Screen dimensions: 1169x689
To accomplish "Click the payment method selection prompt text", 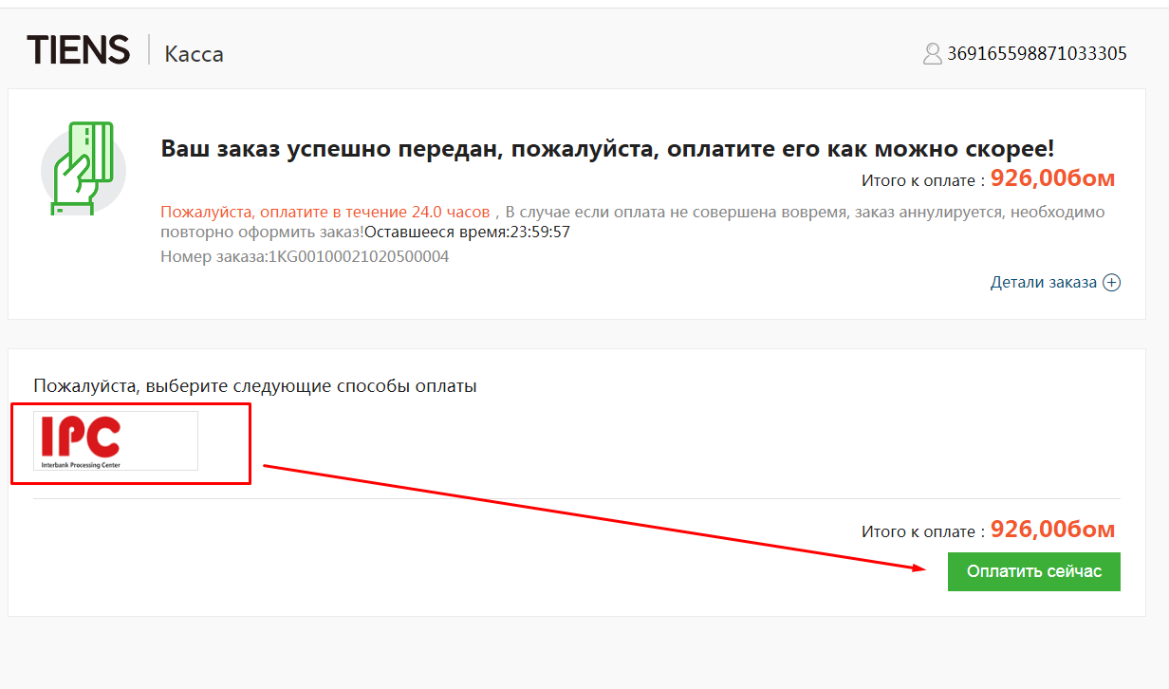I will 255,386.
